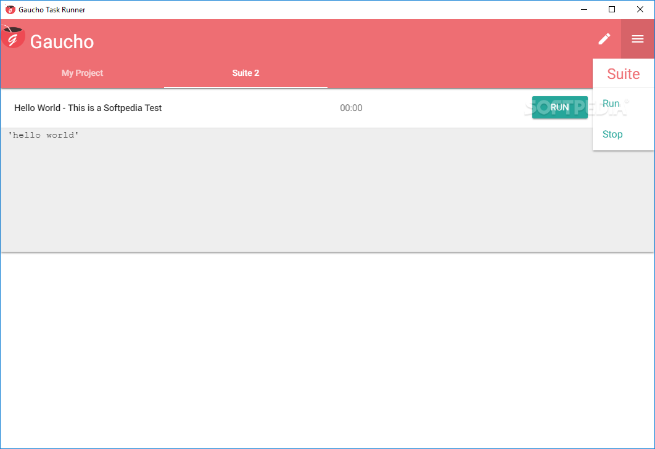
Task: Click the 00:00 task timer
Action: tap(351, 108)
